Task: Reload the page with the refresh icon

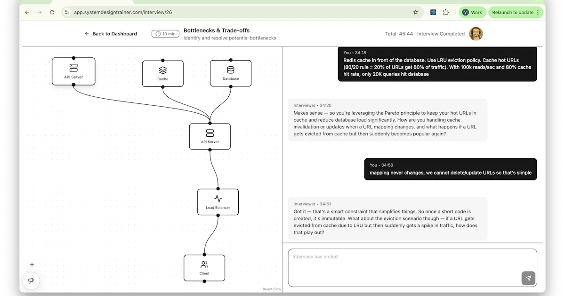Action: [52, 12]
